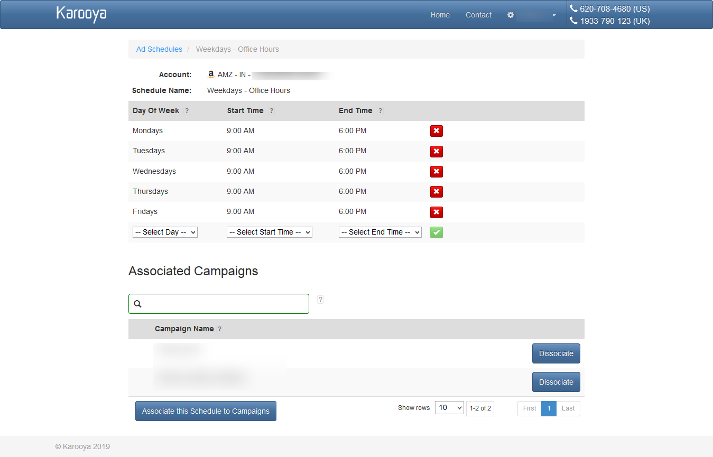Delete the Mondays schedule row
This screenshot has height=457, width=713.
[x=436, y=131]
